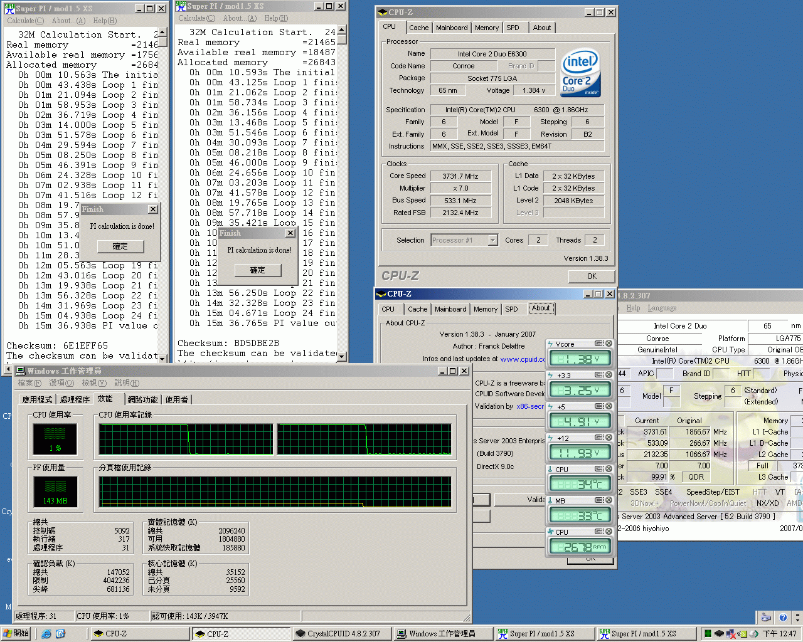Open settings of the CPU fan RPM widget
The height and width of the screenshot is (642, 803).
tap(599, 532)
